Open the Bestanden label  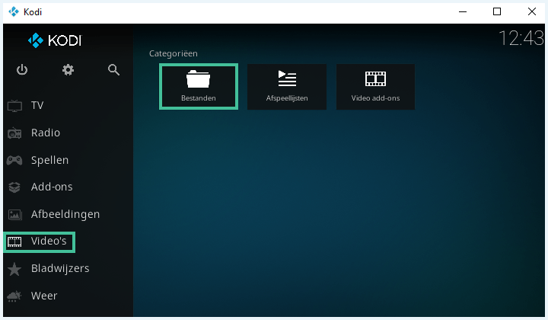[198, 98]
